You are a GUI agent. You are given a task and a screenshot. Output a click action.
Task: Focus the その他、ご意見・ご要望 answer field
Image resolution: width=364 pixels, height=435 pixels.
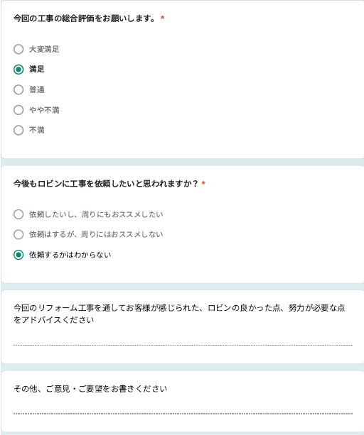(x=183, y=409)
